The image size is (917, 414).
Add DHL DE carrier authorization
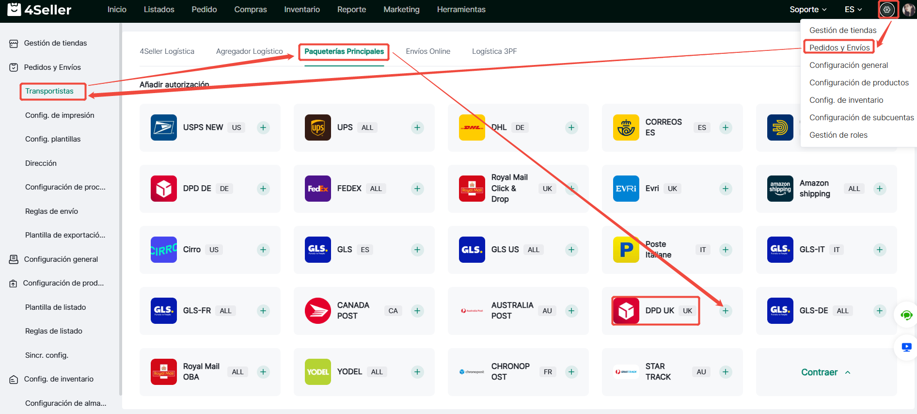pos(571,127)
